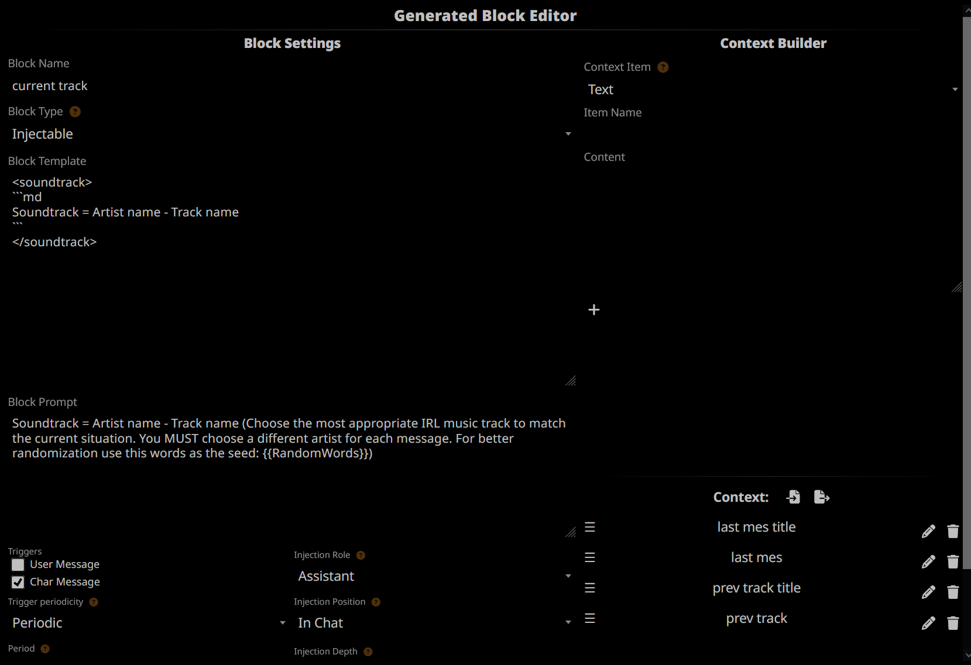Select the 'prev track title' context entry

pyautogui.click(x=756, y=588)
